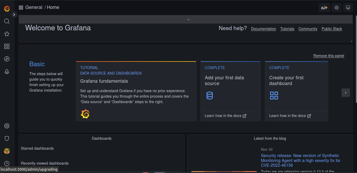
Task: Open the Add your first data source card
Action: coord(231,91)
